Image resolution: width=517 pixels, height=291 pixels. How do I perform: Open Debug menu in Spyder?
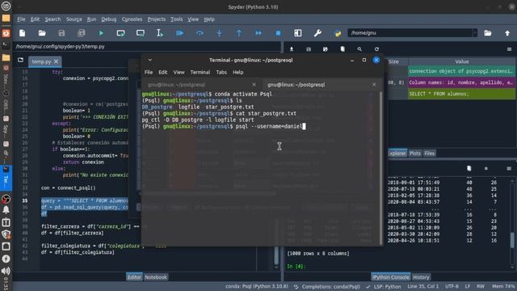(109, 19)
